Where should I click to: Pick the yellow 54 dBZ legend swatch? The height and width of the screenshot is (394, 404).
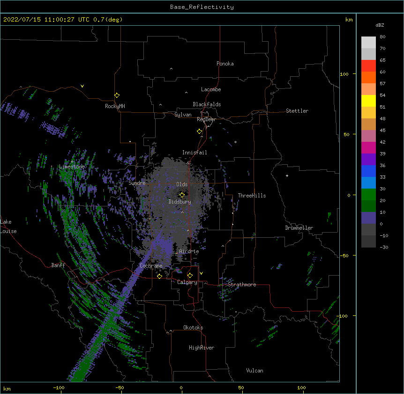pyautogui.click(x=368, y=101)
